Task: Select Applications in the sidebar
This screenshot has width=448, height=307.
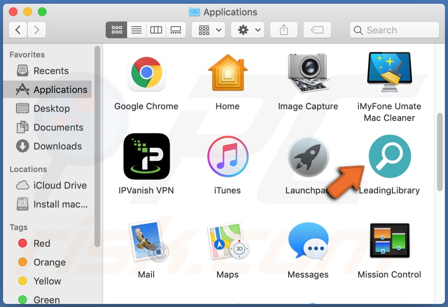Action: coord(47,89)
